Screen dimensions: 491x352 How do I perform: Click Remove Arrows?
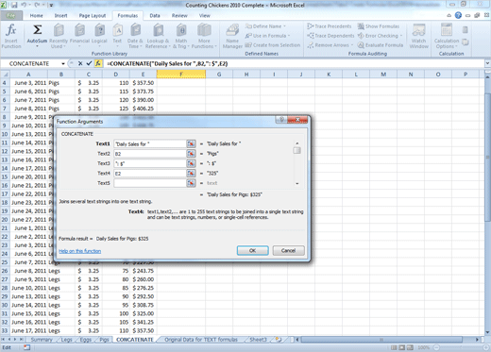pos(329,45)
